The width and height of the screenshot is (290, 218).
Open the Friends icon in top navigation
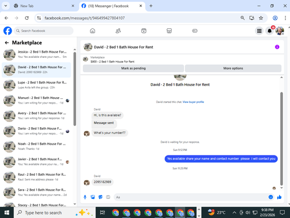[x=118, y=31]
